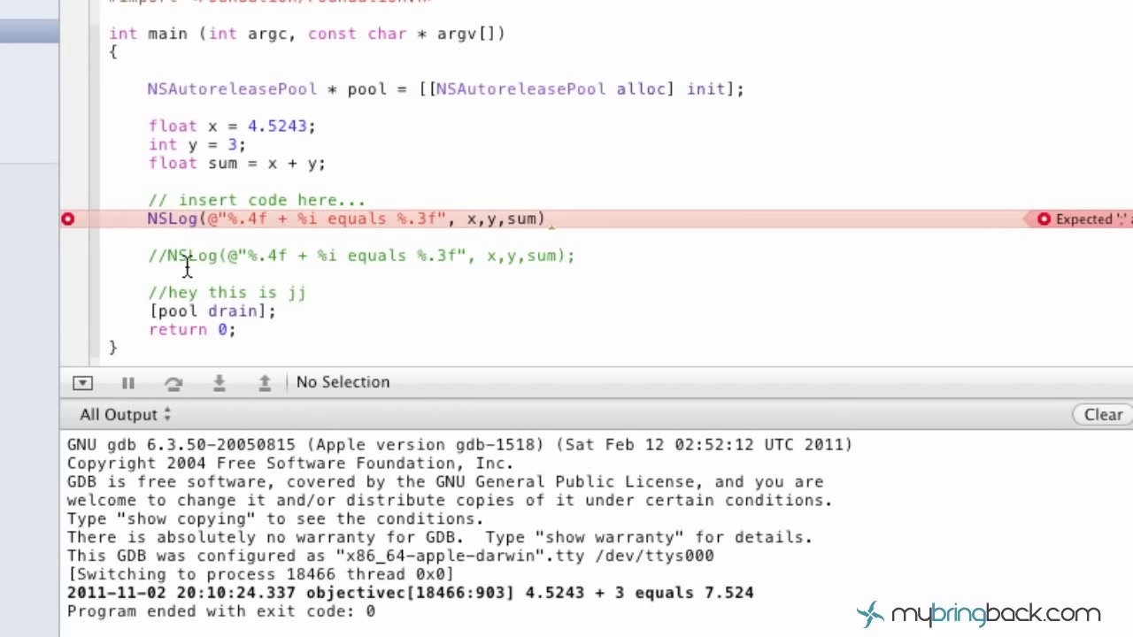The width and height of the screenshot is (1133, 637).
Task: Toggle the debug area visibility icon
Action: [x=82, y=382]
